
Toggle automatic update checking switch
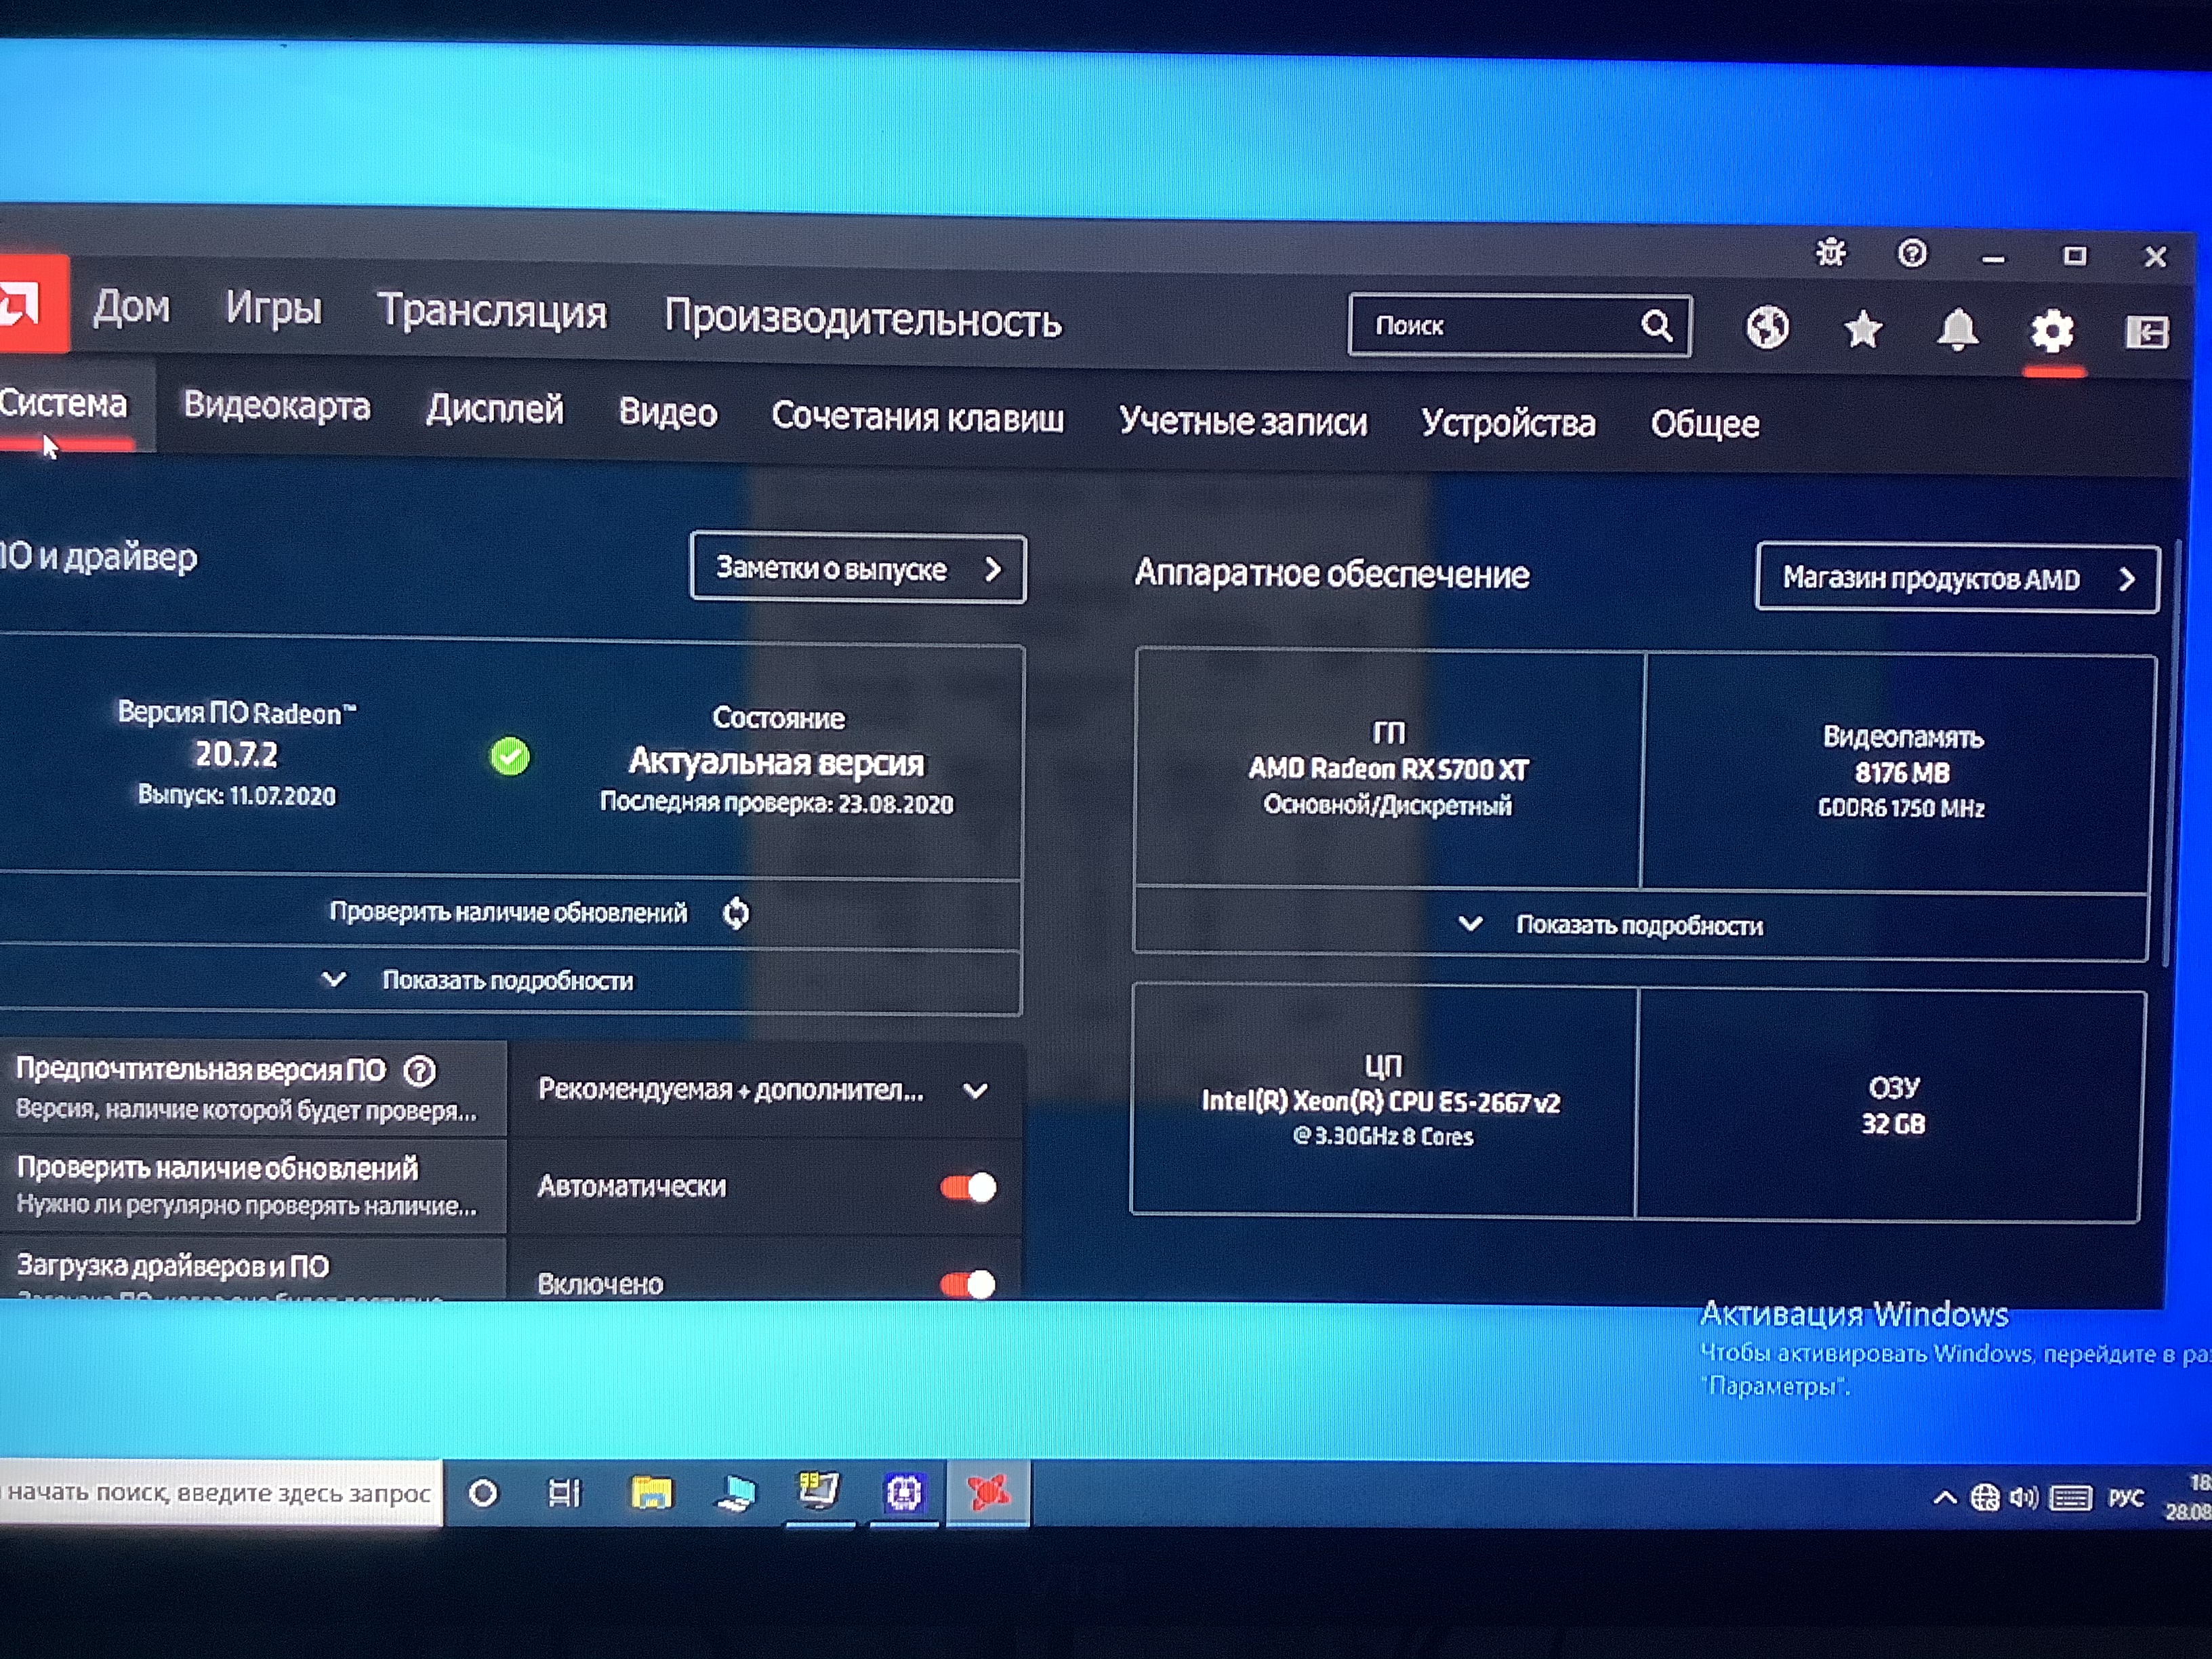pos(968,1187)
